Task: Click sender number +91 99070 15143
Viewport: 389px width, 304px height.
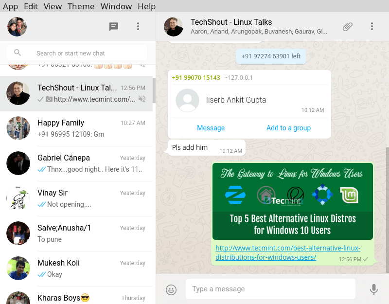Action: [x=196, y=78]
